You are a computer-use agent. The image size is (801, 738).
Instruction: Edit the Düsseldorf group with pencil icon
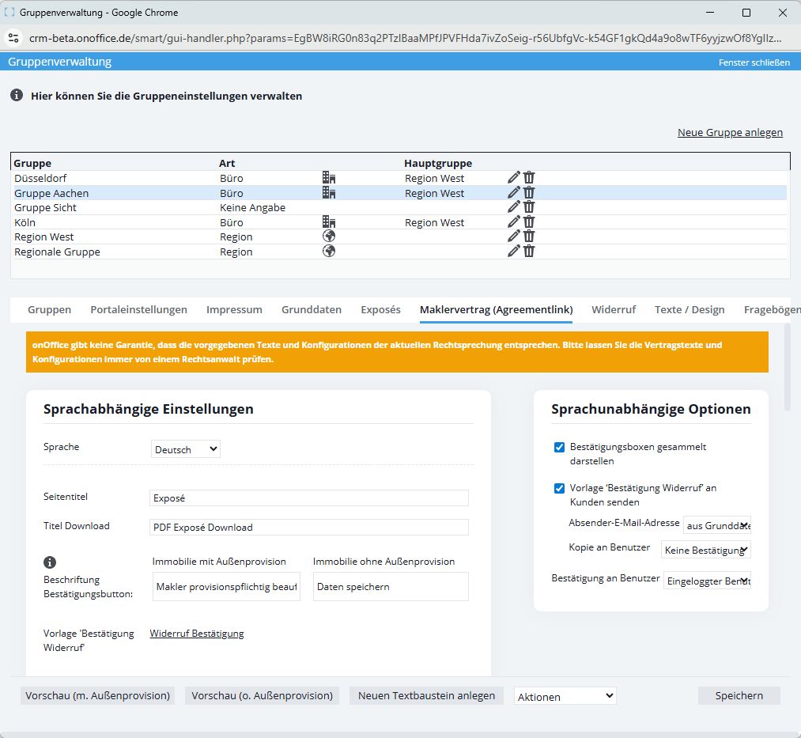(x=513, y=177)
